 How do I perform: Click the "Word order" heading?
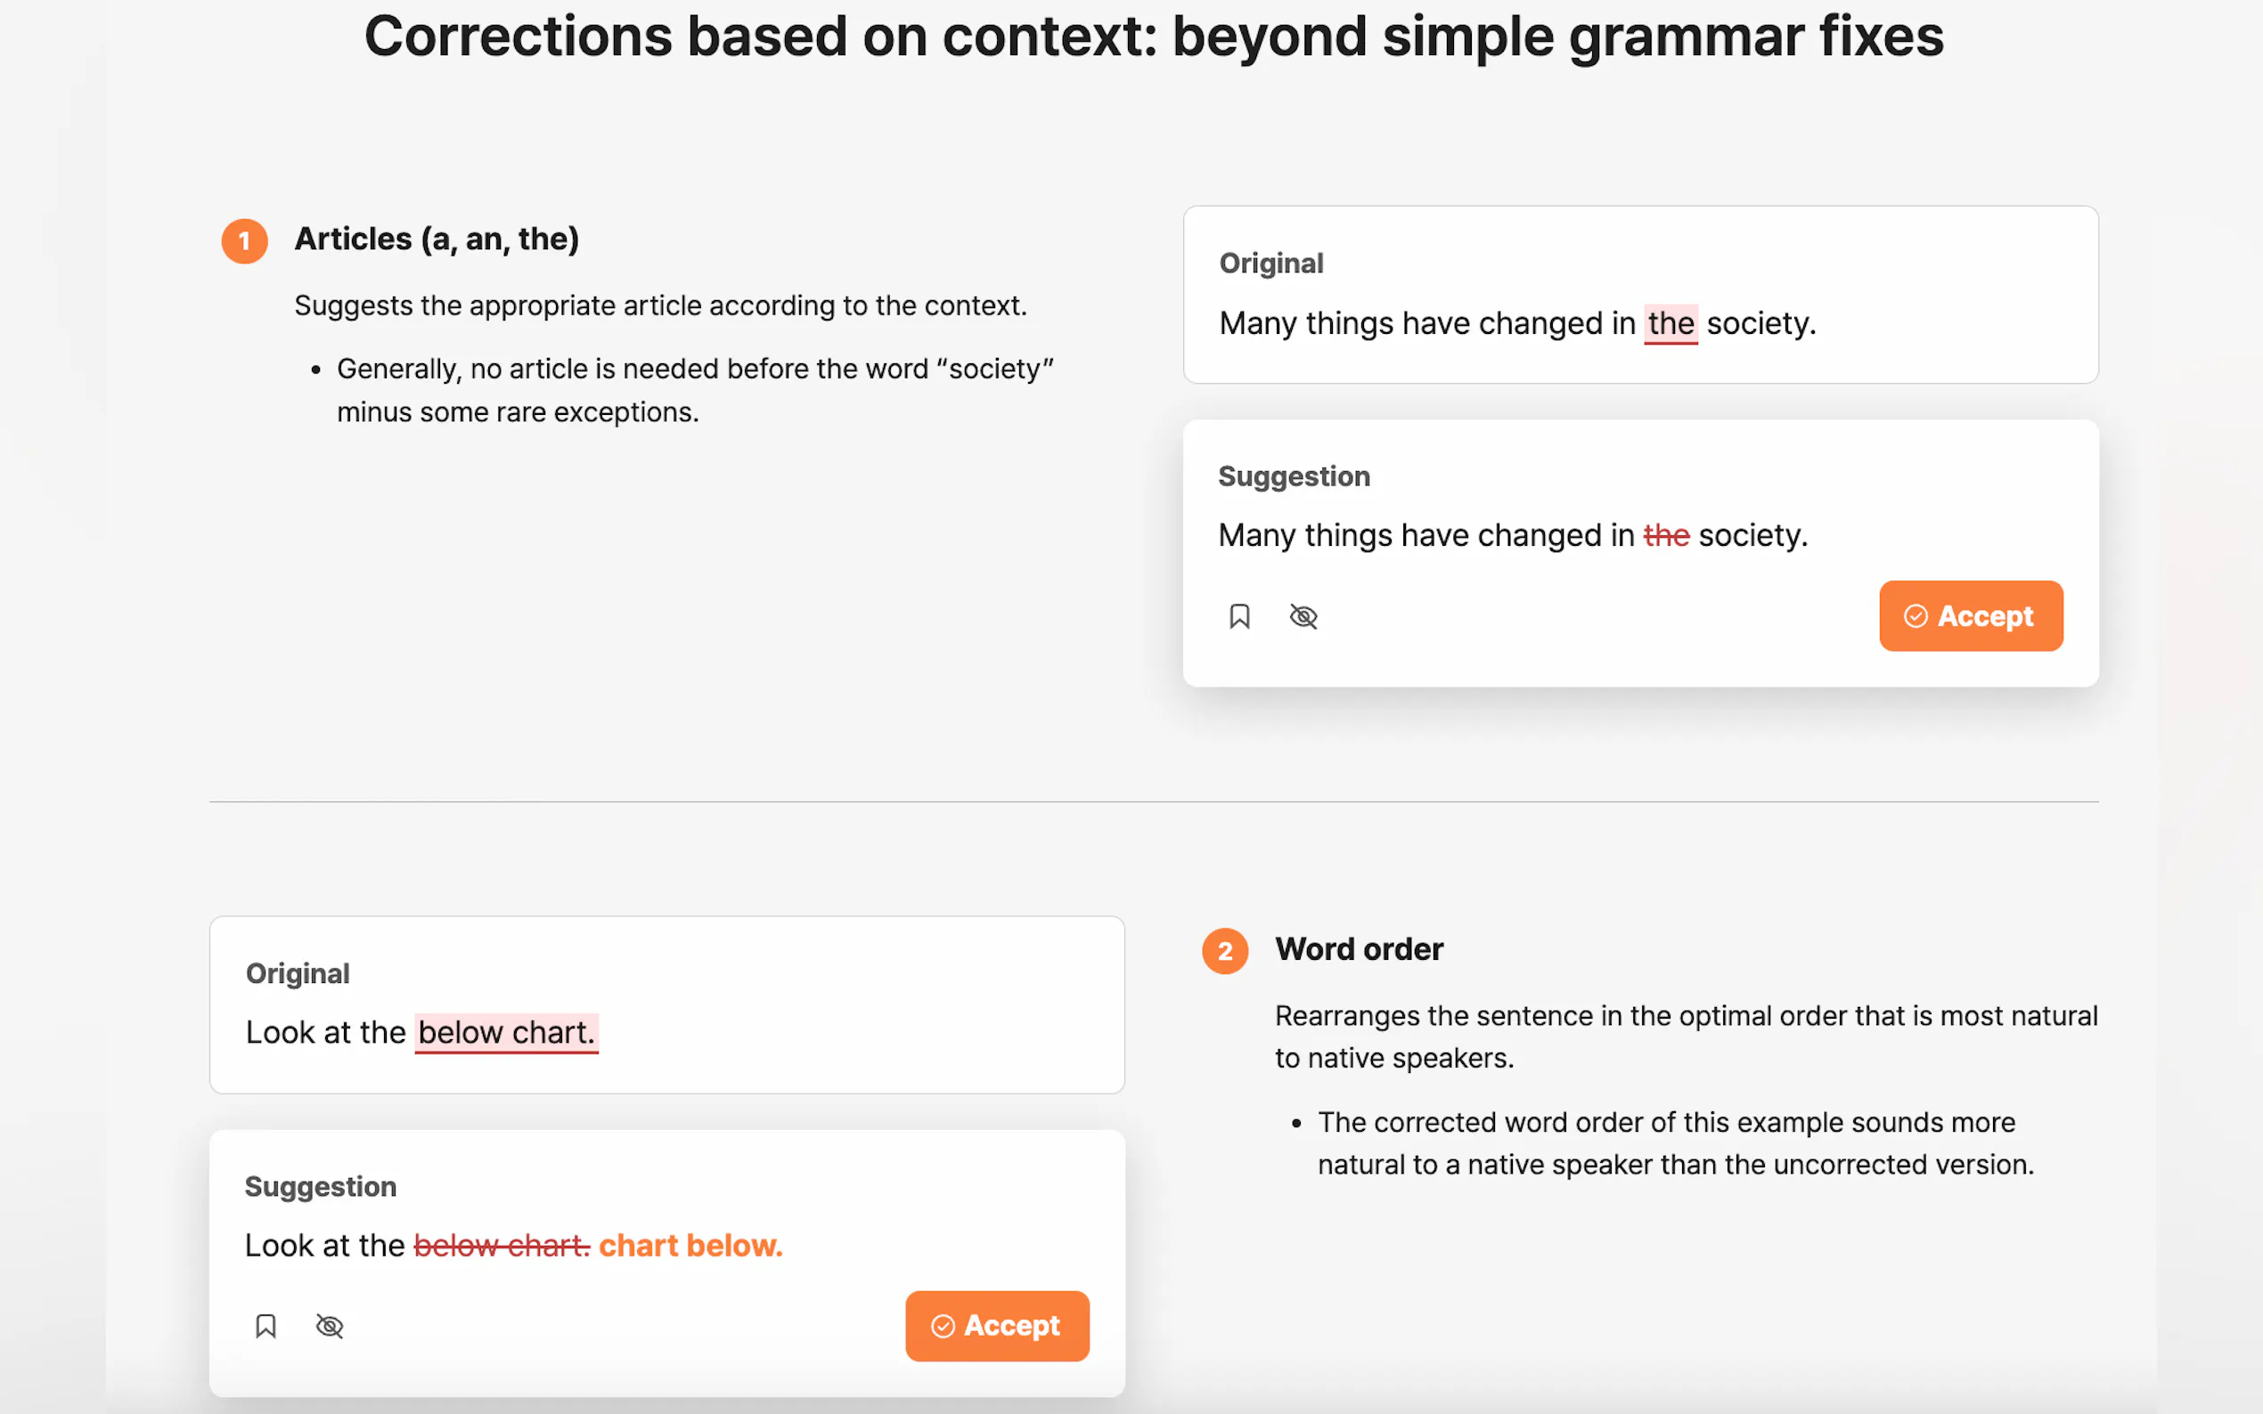coord(1359,949)
